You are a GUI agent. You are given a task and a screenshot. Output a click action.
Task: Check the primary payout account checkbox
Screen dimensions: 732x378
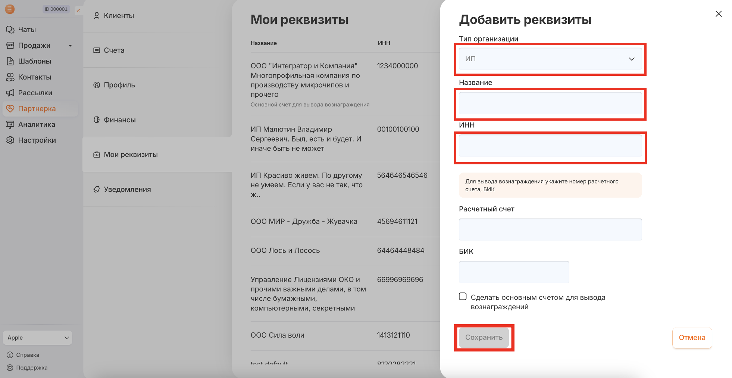(x=463, y=297)
